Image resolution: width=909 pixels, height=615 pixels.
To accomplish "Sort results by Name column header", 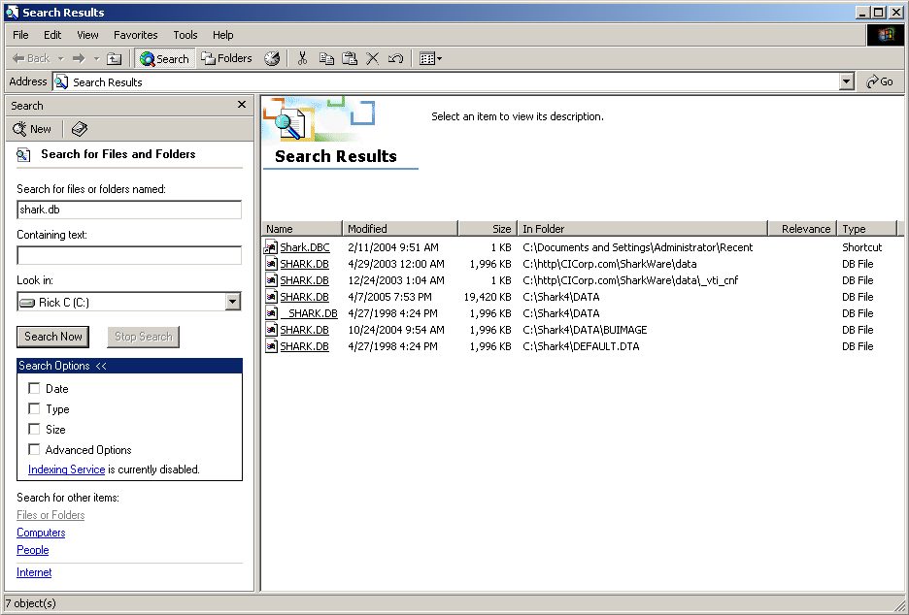I will point(302,228).
